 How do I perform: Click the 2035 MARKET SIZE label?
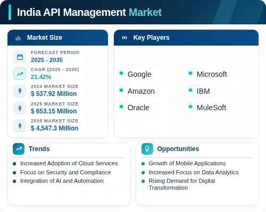[x=55, y=121]
